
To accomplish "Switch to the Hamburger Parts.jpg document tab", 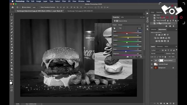I will pyautogui.click(x=80, y=11).
